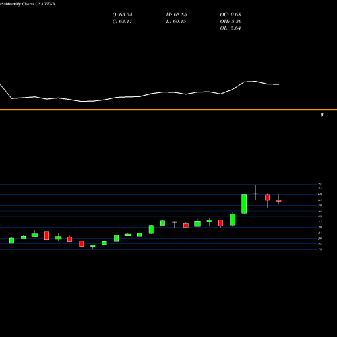Select the large red candle before the last candle
The width and height of the screenshot is (337, 337).
tap(267, 197)
